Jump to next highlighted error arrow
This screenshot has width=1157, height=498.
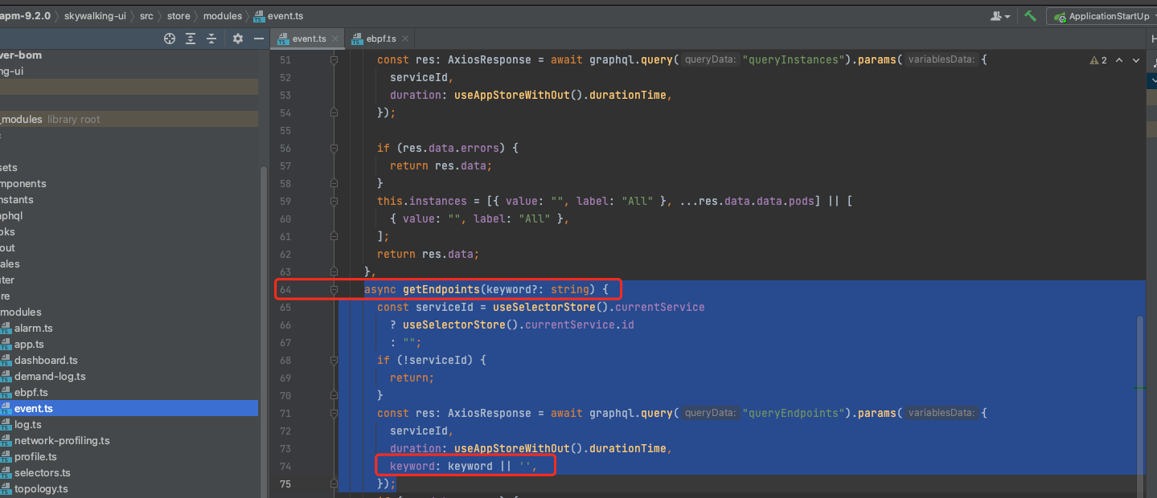pyautogui.click(x=1136, y=60)
